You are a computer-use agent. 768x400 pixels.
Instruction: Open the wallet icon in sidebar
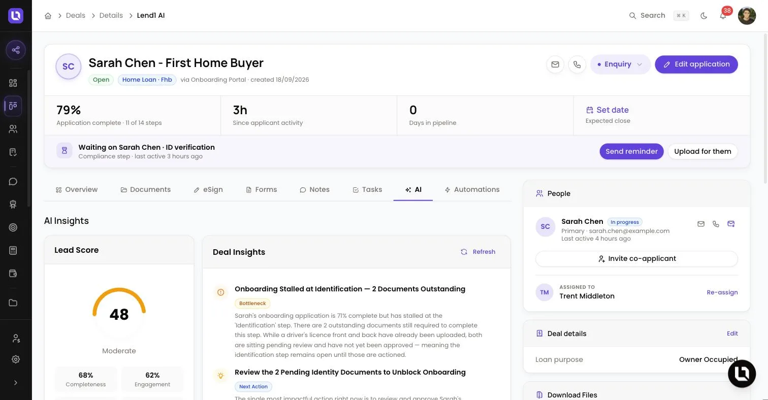coord(13,273)
